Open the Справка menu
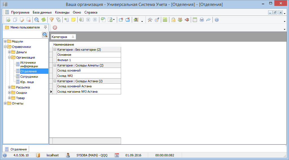The width and height of the screenshot is (289, 160). click(x=91, y=12)
